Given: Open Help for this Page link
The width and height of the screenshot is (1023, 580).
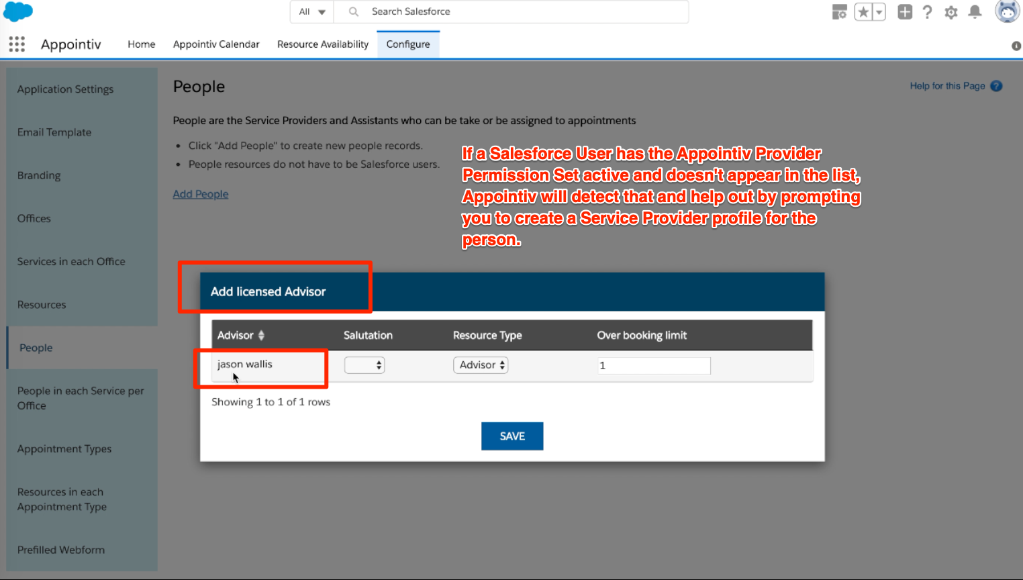Looking at the screenshot, I should (947, 86).
